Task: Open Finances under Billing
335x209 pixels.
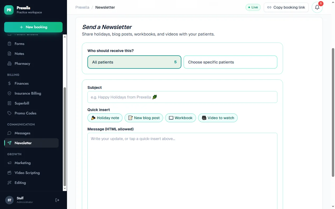Action: [x=31, y=83]
